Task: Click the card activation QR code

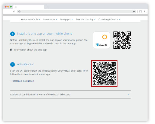Action: pyautogui.click(x=104, y=74)
